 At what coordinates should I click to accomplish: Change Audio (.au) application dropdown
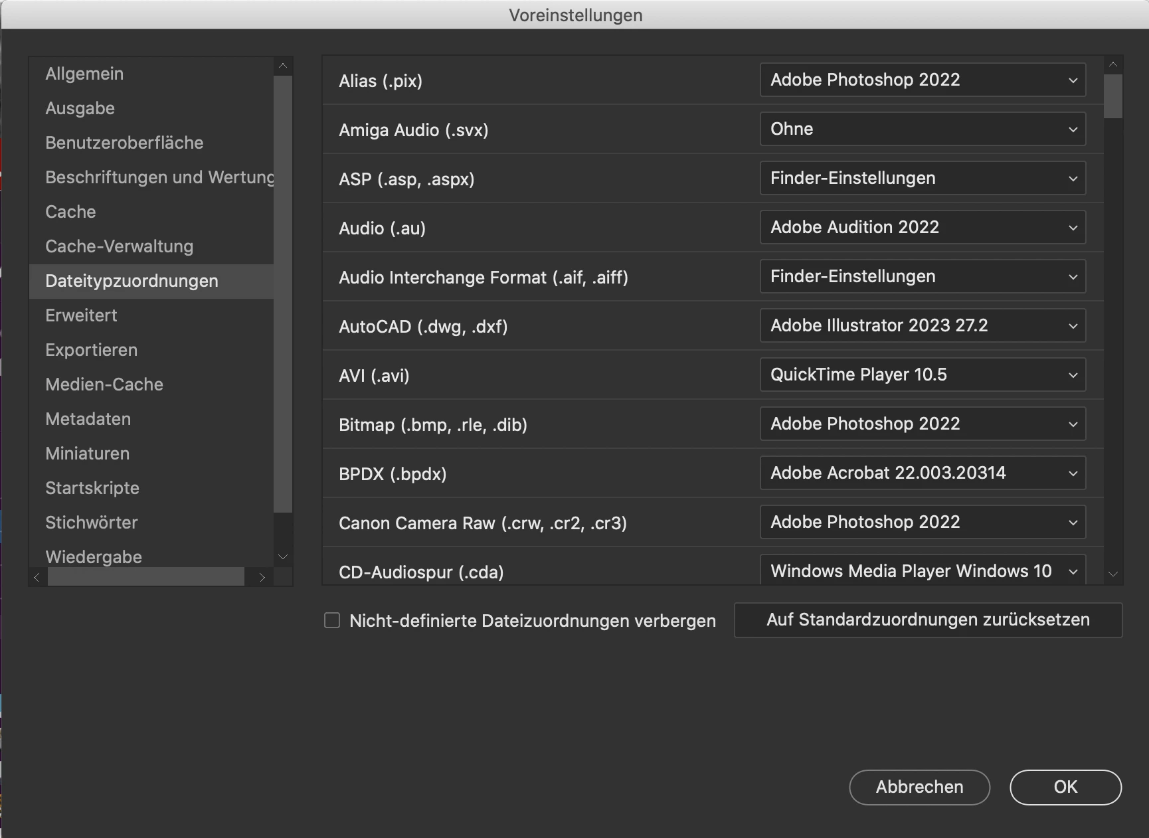[x=923, y=227]
